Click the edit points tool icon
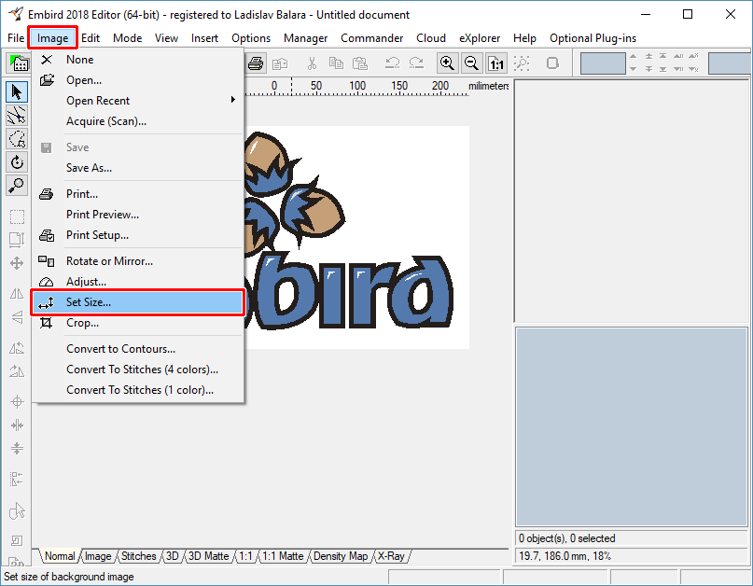The width and height of the screenshot is (753, 586). tap(17, 116)
